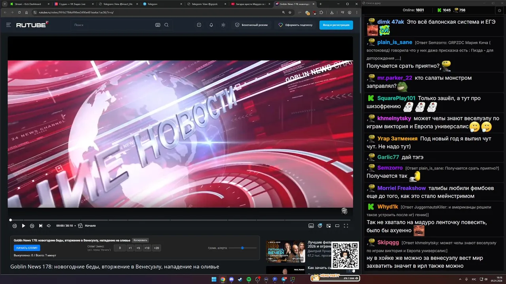506x284 pixels.
Task: Go to browser home page
Action: click(26, 12)
